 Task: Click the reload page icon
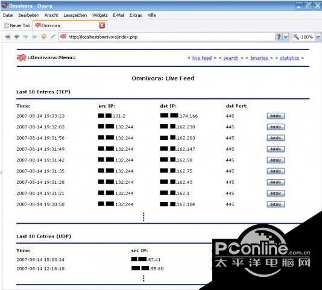pyautogui.click(x=43, y=37)
